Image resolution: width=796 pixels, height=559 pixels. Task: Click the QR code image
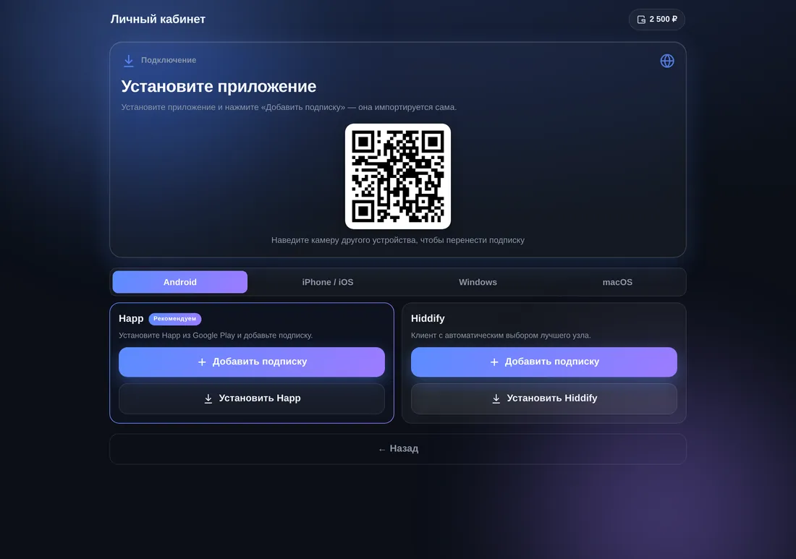tap(398, 176)
